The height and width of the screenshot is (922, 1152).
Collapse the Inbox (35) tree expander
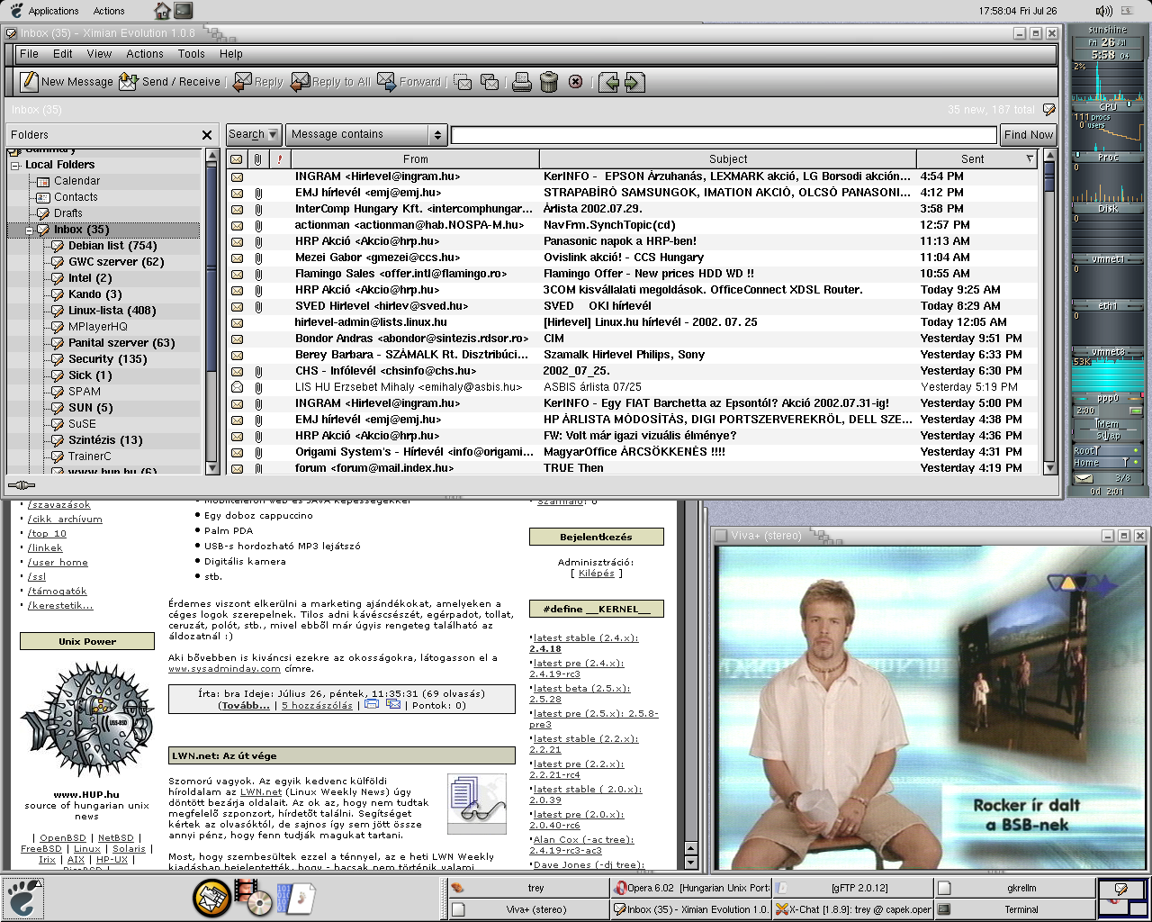(29, 230)
